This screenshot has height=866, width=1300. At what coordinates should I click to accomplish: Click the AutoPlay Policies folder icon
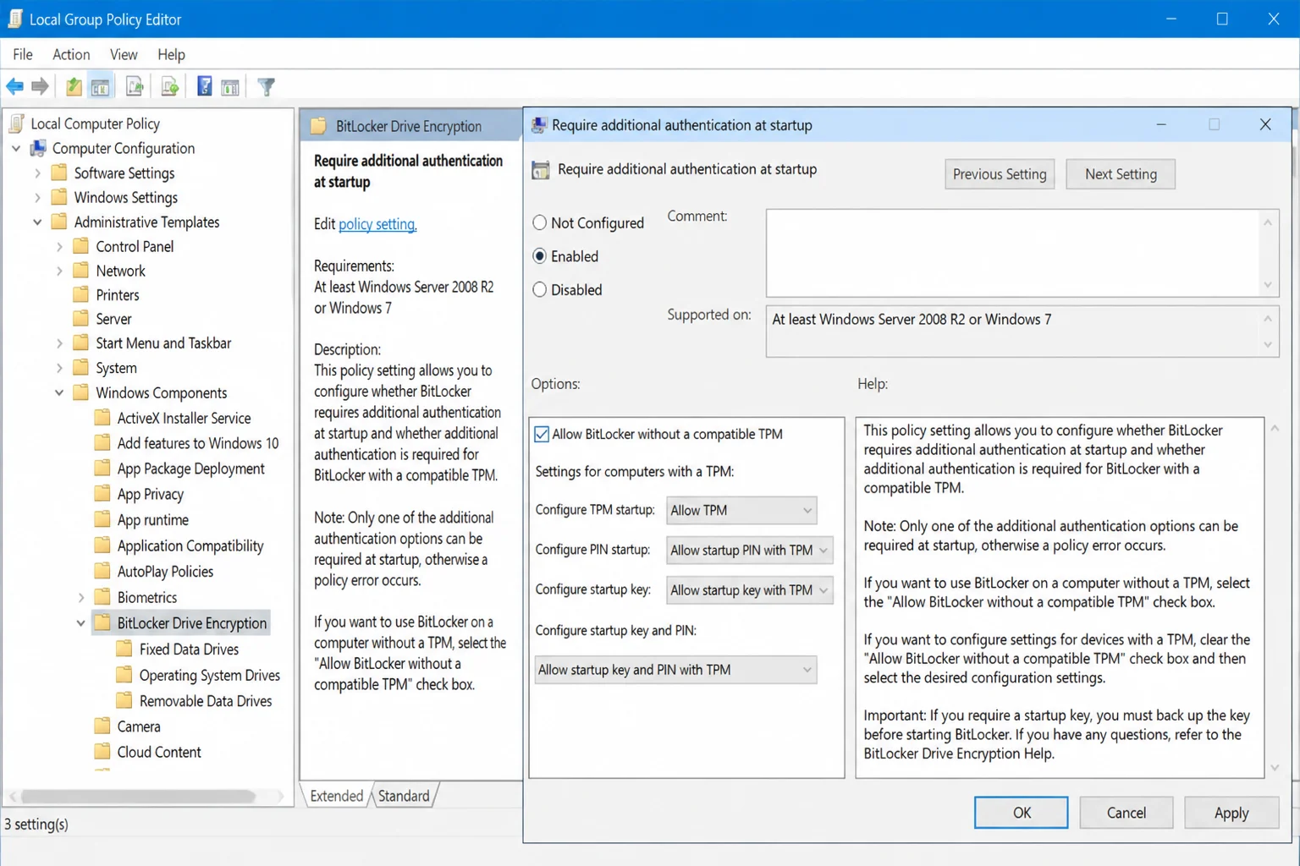pyautogui.click(x=102, y=571)
